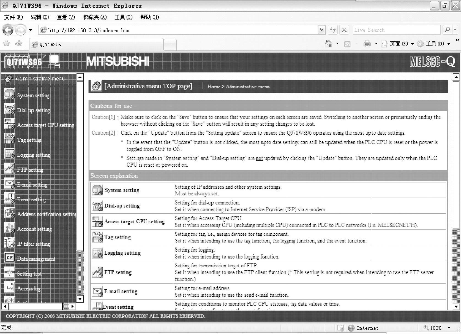
Task: Click the Tag setting icon in sidebar
Action: point(10,139)
